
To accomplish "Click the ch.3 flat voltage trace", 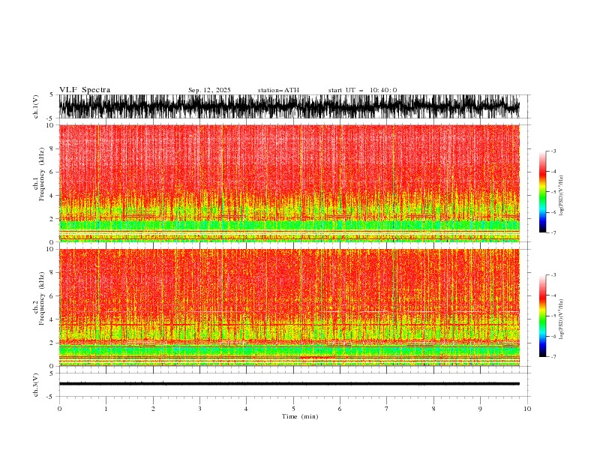I will (289, 384).
